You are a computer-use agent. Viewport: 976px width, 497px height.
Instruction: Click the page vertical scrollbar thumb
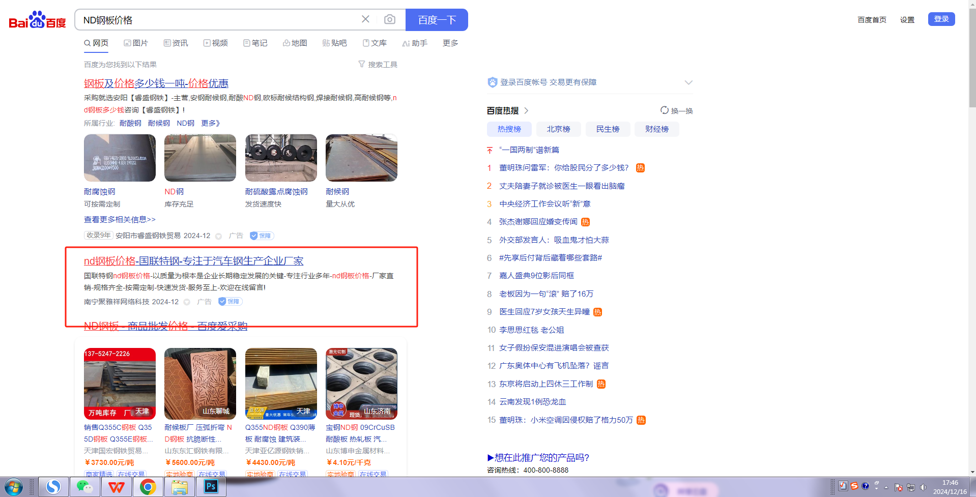pyautogui.click(x=972, y=59)
